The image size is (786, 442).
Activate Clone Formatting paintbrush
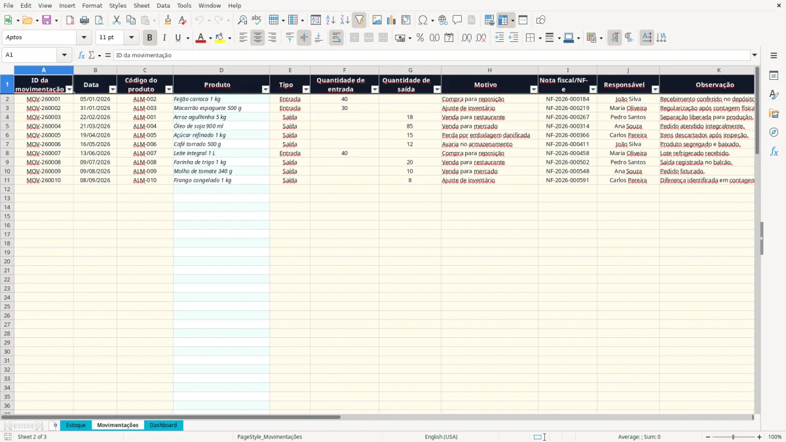168,20
